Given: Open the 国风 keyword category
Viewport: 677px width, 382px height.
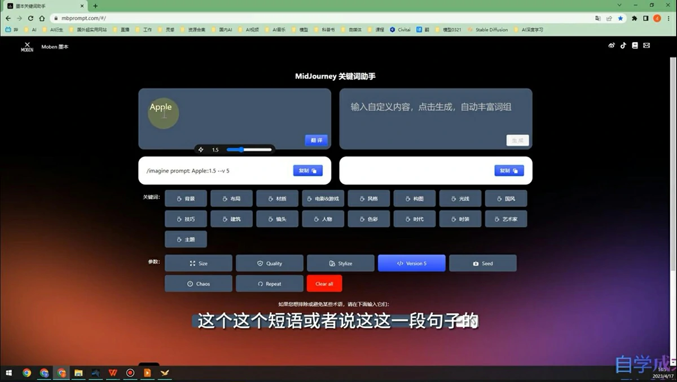Looking at the screenshot, I should pyautogui.click(x=506, y=198).
